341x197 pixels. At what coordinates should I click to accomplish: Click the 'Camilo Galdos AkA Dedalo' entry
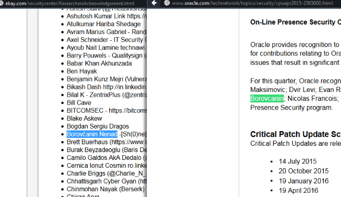pos(106,158)
